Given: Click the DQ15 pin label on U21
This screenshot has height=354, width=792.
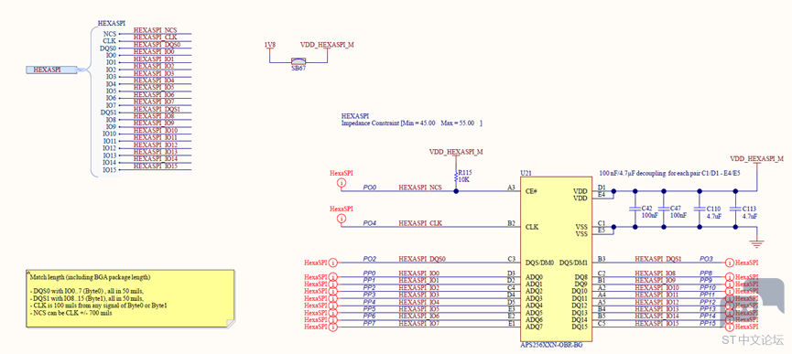Looking at the screenshot, I should 580,327.
